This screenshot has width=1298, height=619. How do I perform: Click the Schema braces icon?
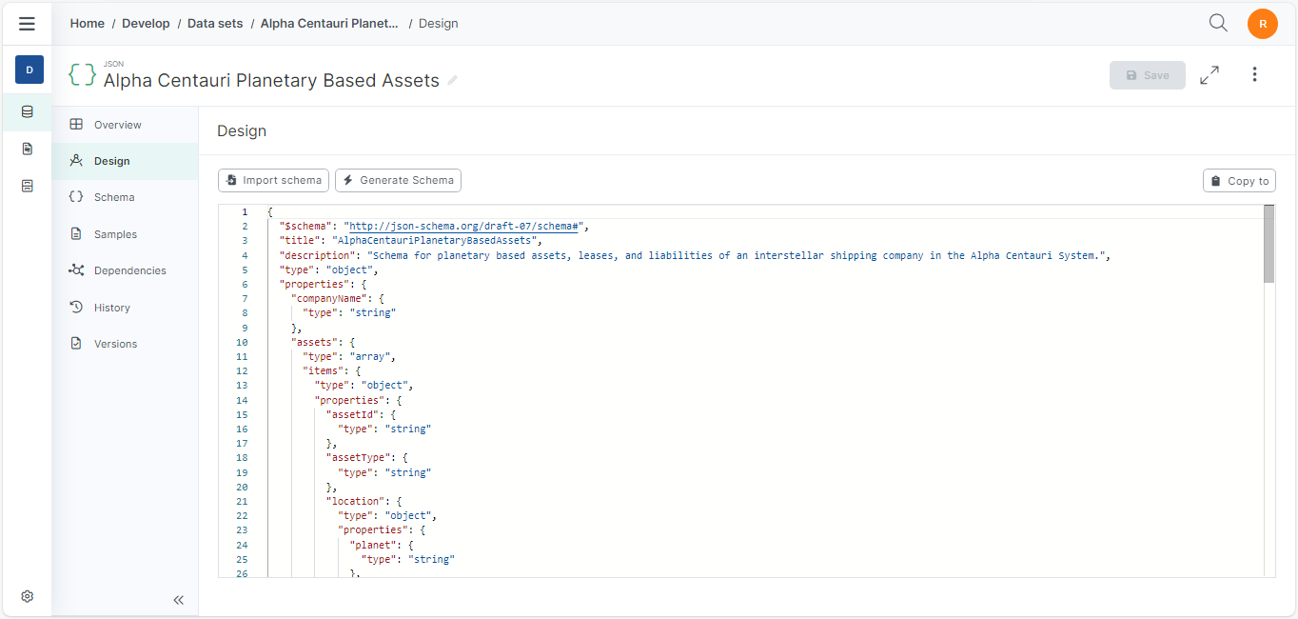76,196
